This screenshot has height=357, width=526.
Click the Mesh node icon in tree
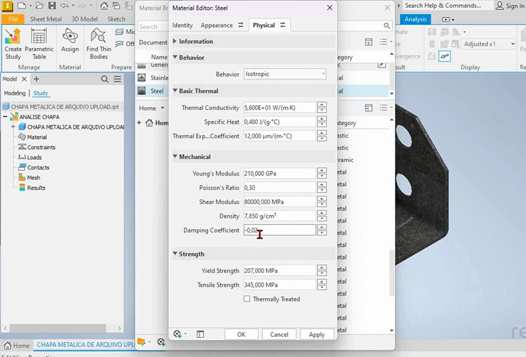click(22, 178)
